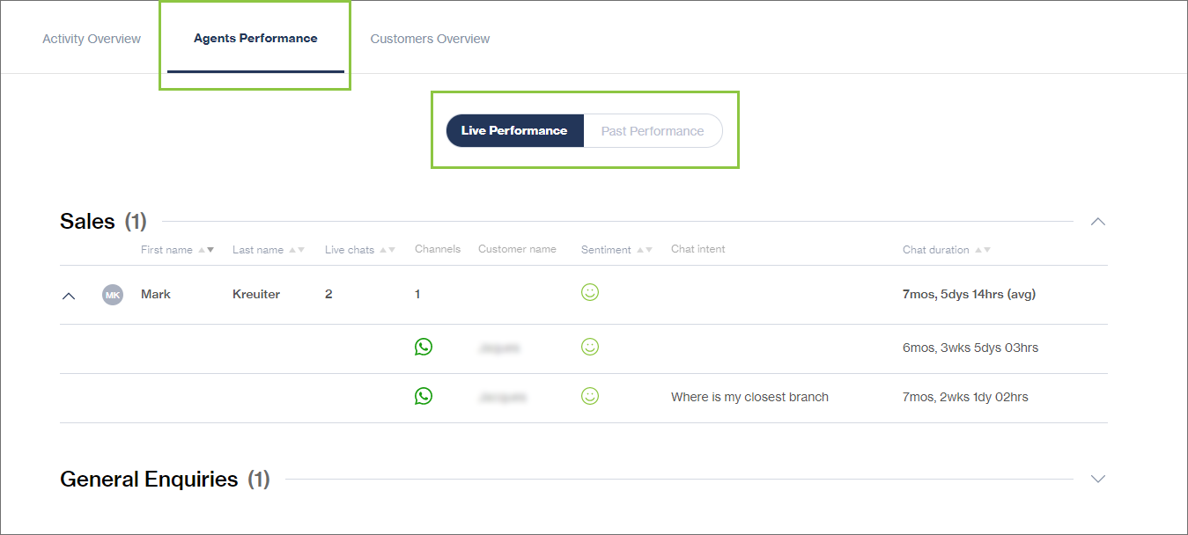Sort table by First name arrows
Image resolution: width=1188 pixels, height=535 pixels.
tap(206, 250)
